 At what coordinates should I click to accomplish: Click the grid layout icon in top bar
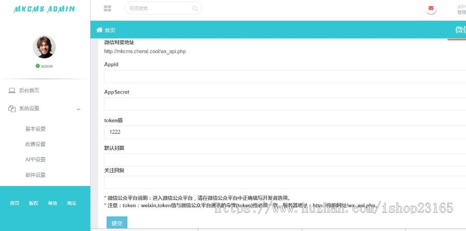(108, 8)
